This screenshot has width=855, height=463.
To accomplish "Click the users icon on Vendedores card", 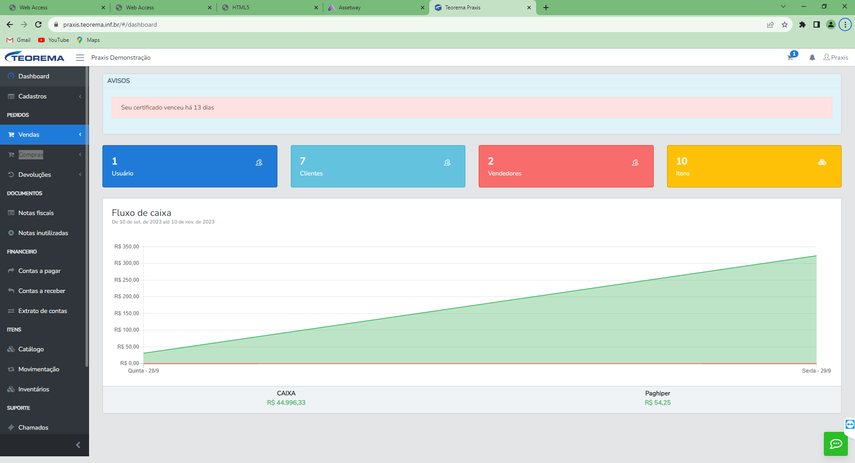I will pos(635,162).
